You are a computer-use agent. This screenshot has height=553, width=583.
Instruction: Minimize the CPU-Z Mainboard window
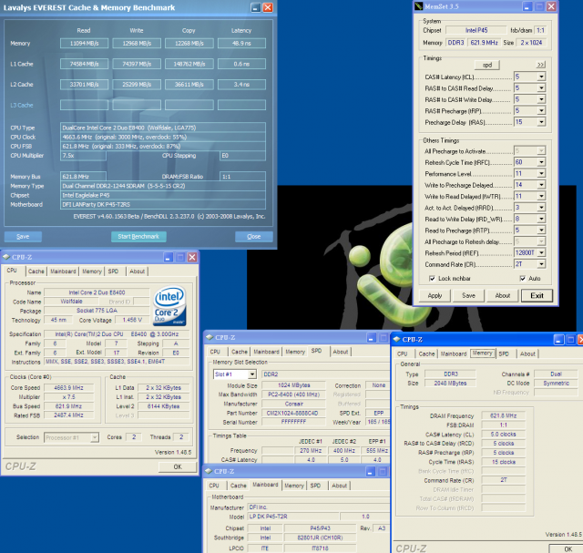point(371,472)
